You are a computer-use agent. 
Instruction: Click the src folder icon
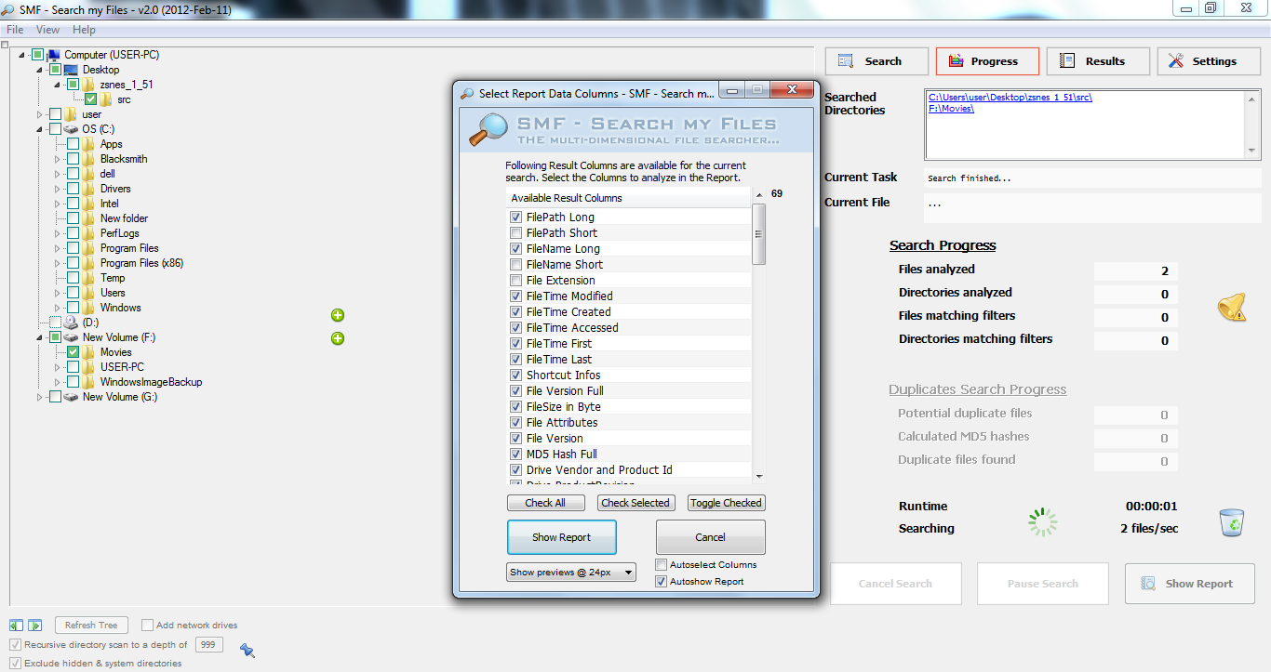pos(106,99)
